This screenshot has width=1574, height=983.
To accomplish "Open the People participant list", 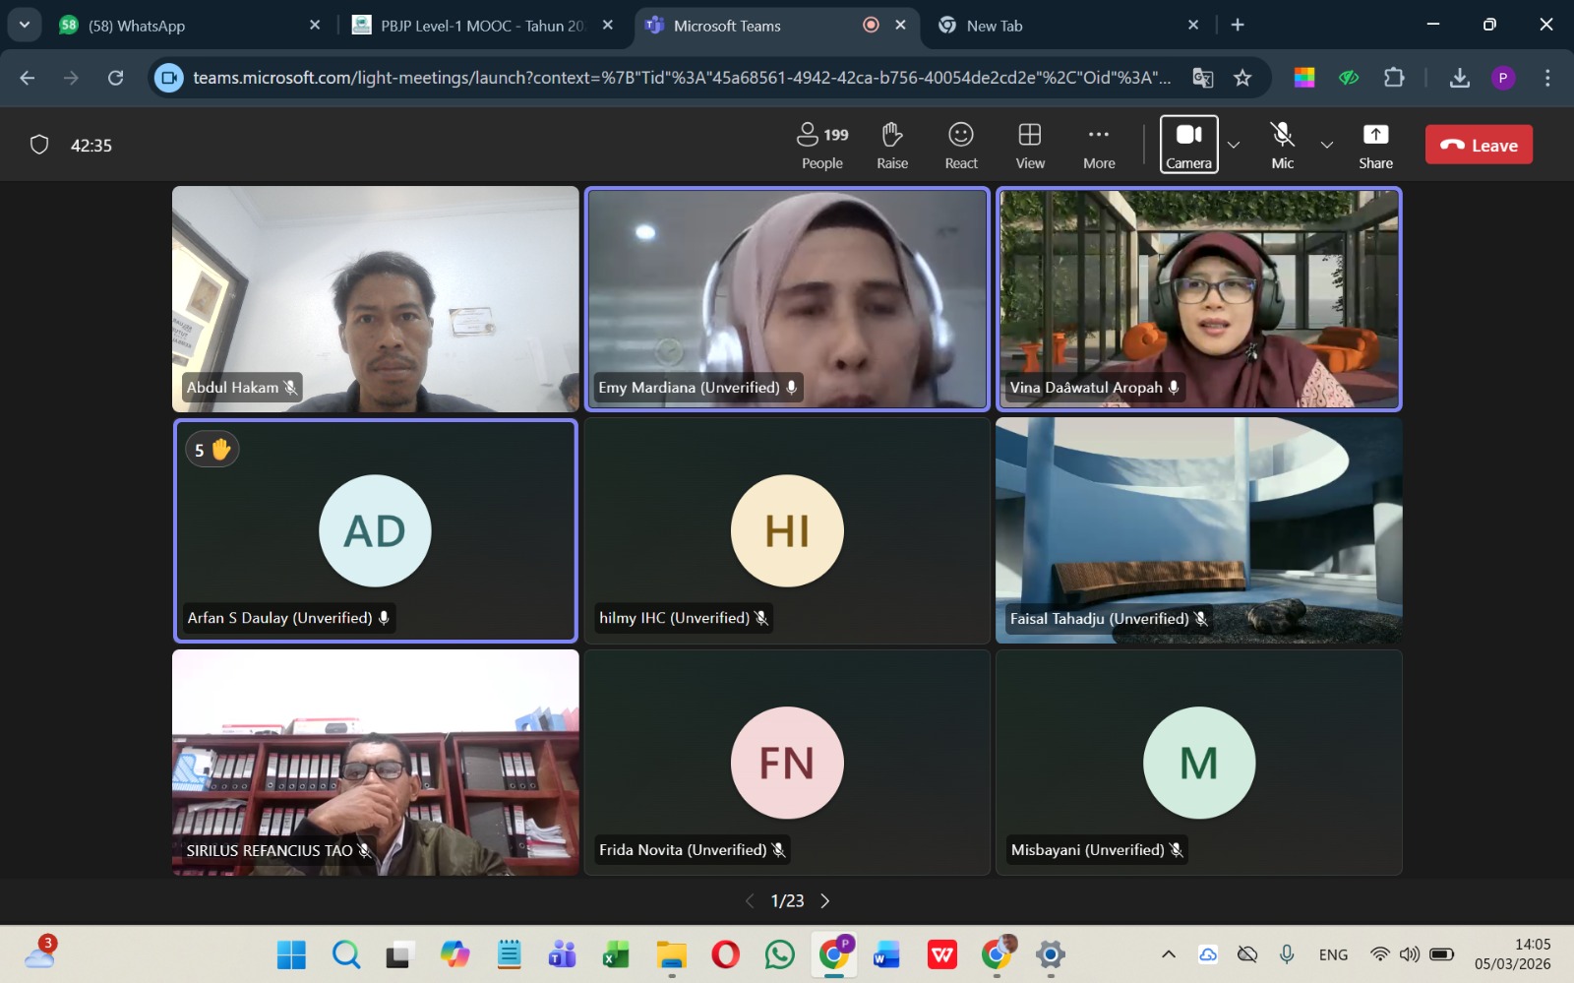I will coord(821,145).
